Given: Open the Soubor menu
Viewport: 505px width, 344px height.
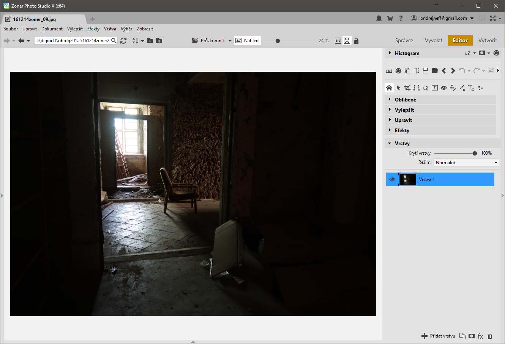Looking at the screenshot, I should click(11, 29).
